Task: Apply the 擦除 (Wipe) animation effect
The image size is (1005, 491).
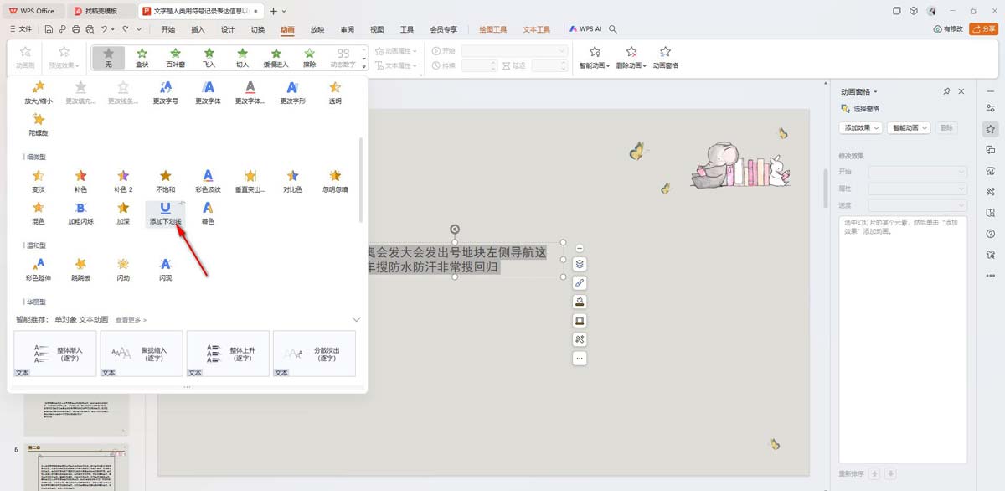Action: coord(309,57)
